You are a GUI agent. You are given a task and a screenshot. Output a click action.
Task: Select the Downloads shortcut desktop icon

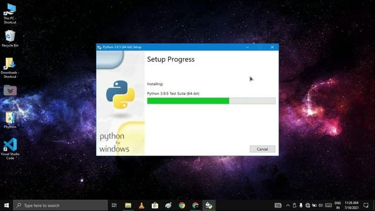(10, 68)
